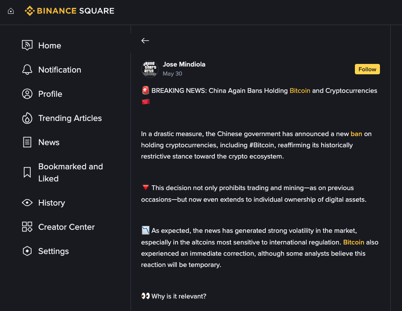The width and height of the screenshot is (402, 311).
Task: Go back with the left arrow
Action: pyautogui.click(x=145, y=41)
